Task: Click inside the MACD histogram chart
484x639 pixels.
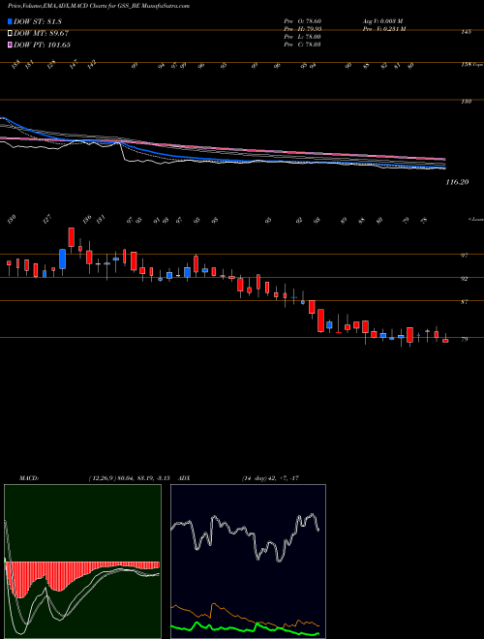Action: (x=82, y=562)
